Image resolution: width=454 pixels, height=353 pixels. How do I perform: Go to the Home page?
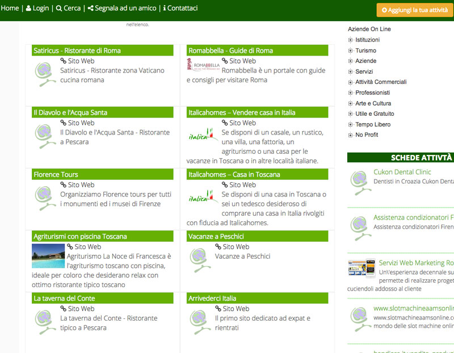pos(10,8)
